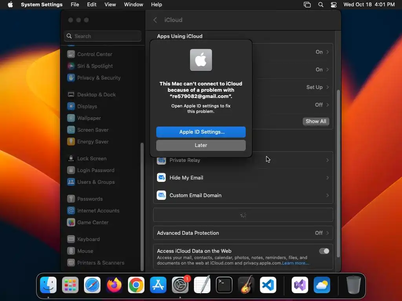Go to Users & Groups settings
This screenshot has height=301, width=402.
pos(91,182)
